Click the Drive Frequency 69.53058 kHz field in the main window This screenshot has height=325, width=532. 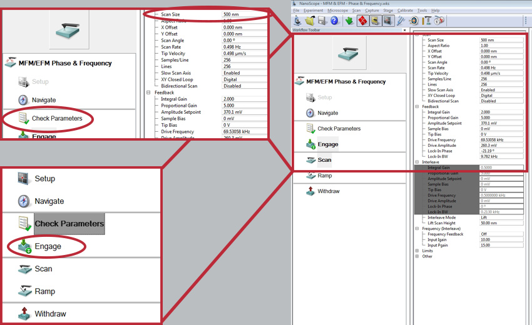(501, 139)
